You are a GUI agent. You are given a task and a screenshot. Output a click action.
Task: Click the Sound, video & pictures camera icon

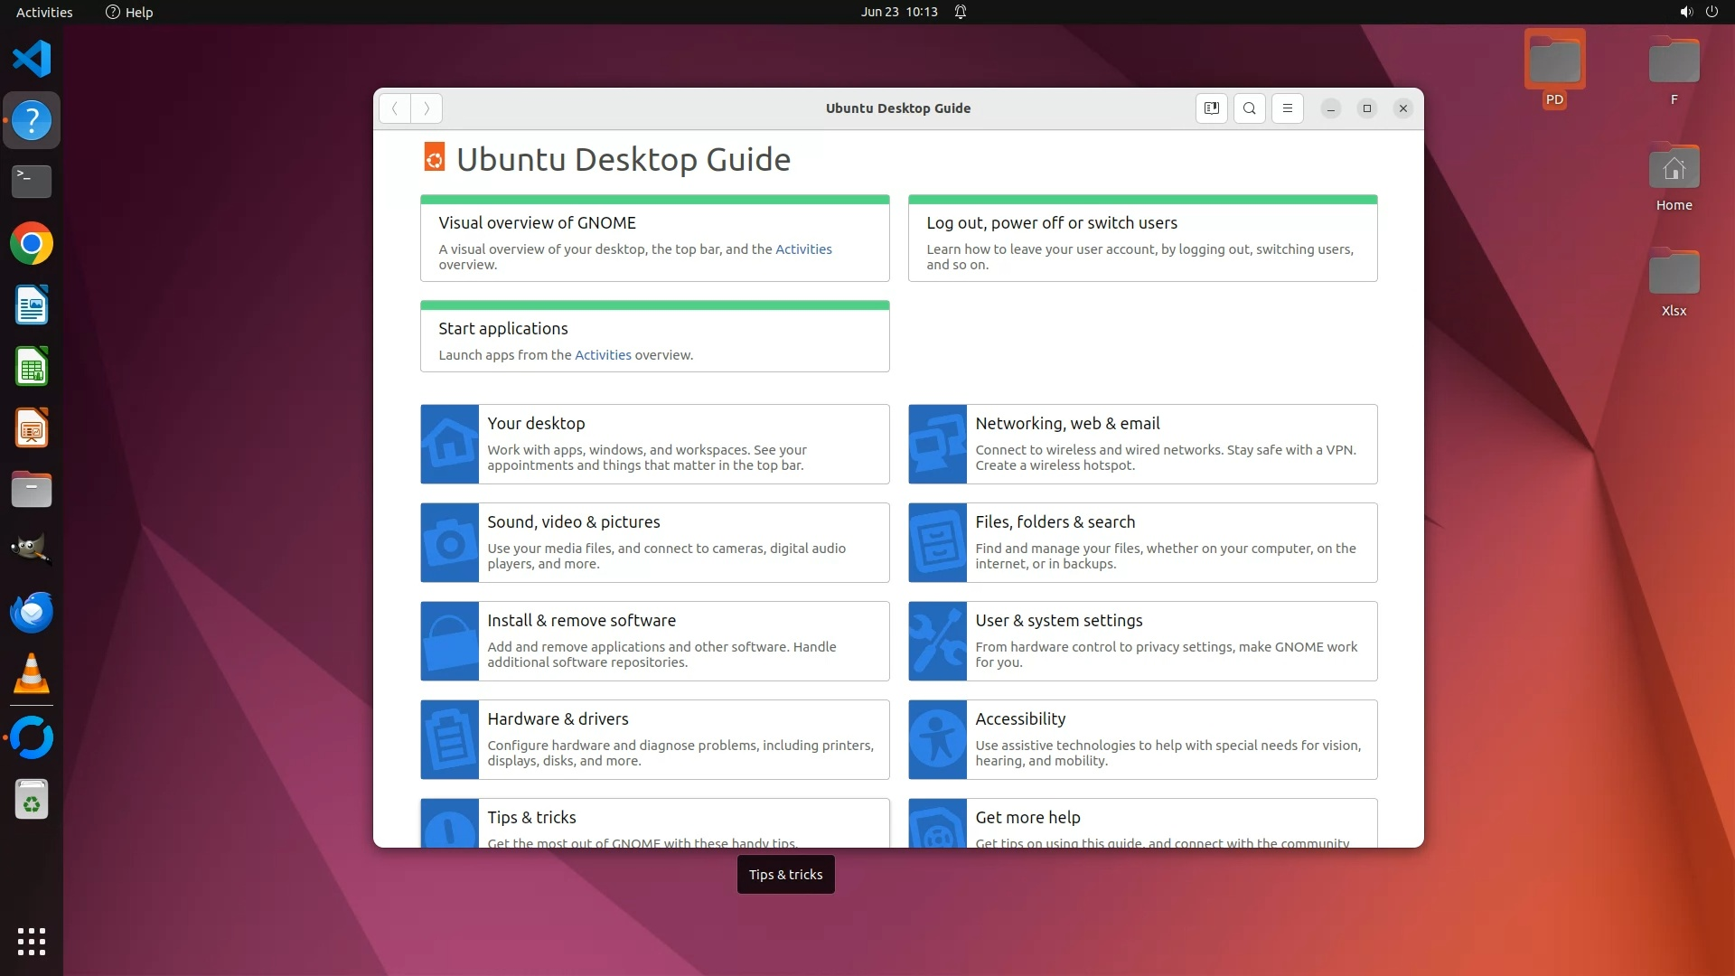click(x=450, y=542)
